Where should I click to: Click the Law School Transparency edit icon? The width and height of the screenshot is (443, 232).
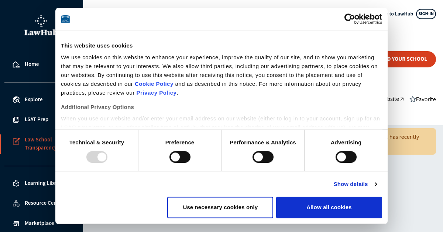tap(16, 141)
